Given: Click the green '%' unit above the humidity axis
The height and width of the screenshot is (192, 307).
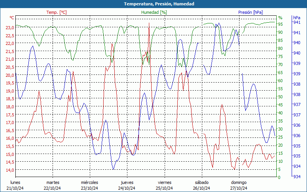Looking at the screenshot, I should point(281,18).
